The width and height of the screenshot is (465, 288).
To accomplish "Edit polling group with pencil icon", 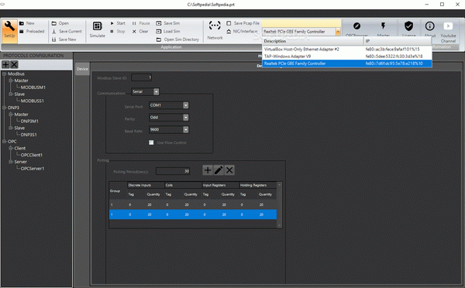I will 219,170.
